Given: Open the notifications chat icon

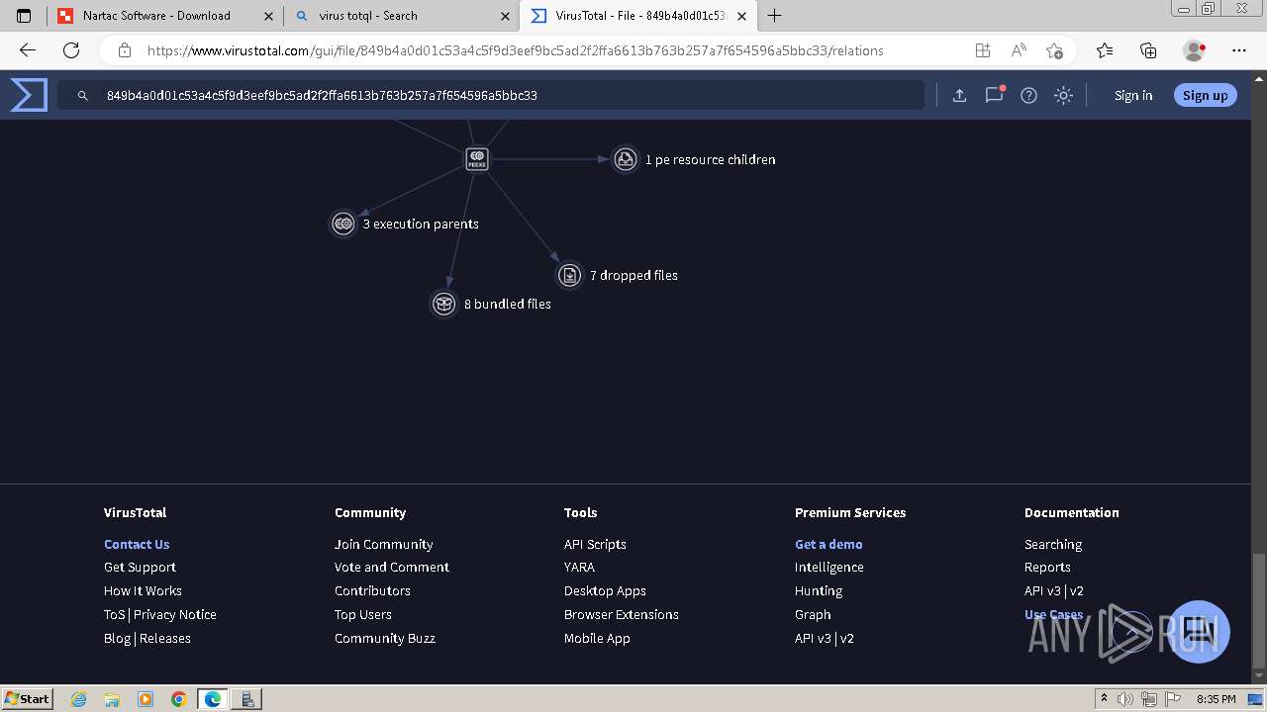Looking at the screenshot, I should coord(994,95).
